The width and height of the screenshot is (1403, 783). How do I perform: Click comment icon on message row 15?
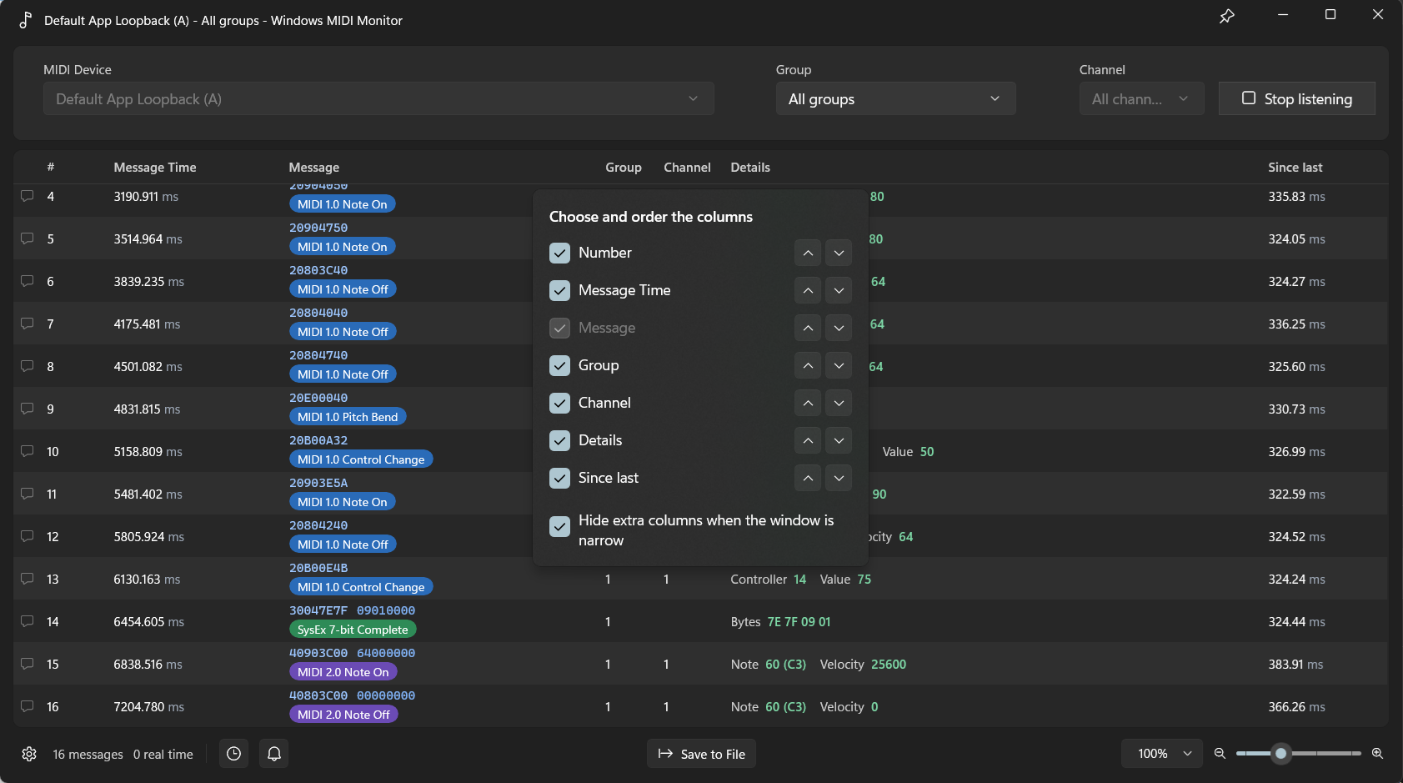pos(28,664)
